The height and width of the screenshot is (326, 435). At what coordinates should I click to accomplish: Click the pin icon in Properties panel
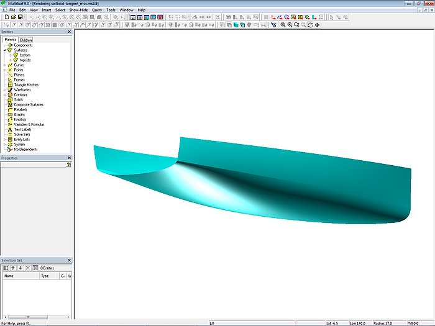pyautogui.click(x=68, y=165)
